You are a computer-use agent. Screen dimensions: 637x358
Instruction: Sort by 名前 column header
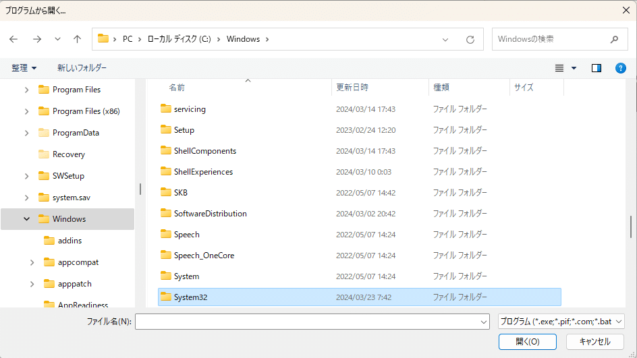(177, 87)
